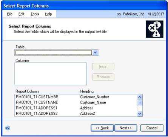
Task: Click the sa user ID in header
Action: (119, 14)
